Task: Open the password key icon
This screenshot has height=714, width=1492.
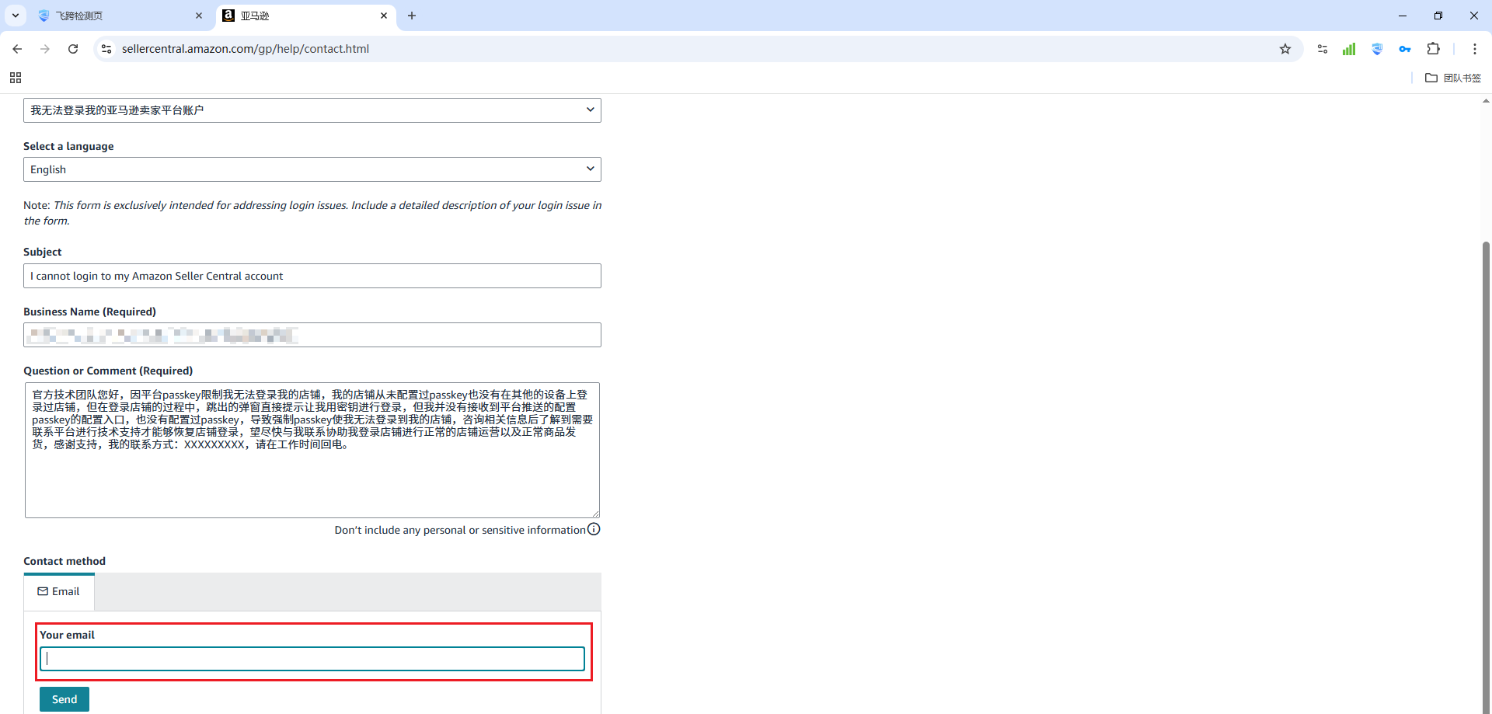Action: (x=1405, y=49)
